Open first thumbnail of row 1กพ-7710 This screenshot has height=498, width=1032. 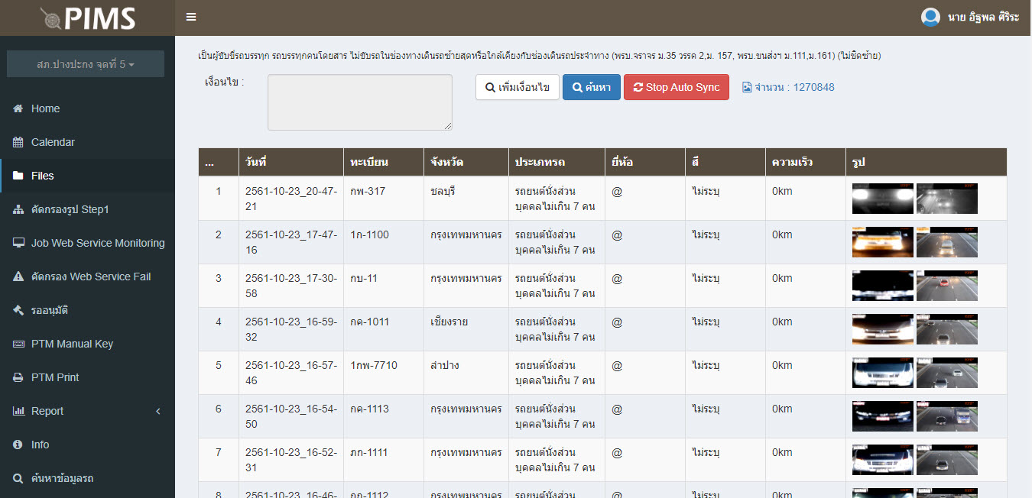click(883, 373)
